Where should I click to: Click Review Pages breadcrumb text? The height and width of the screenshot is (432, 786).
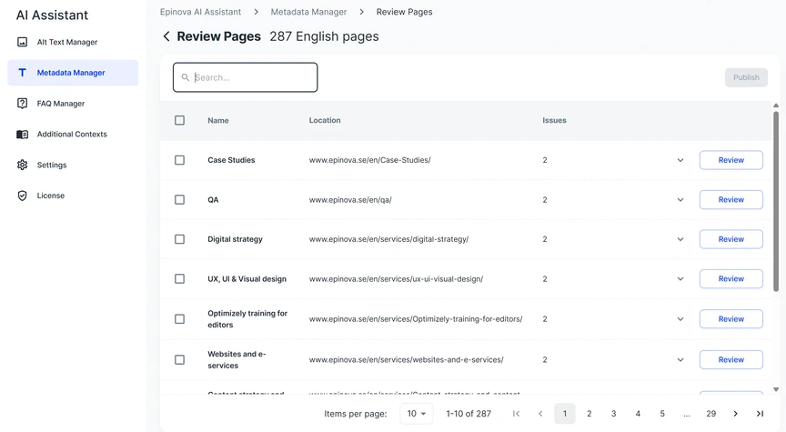405,12
